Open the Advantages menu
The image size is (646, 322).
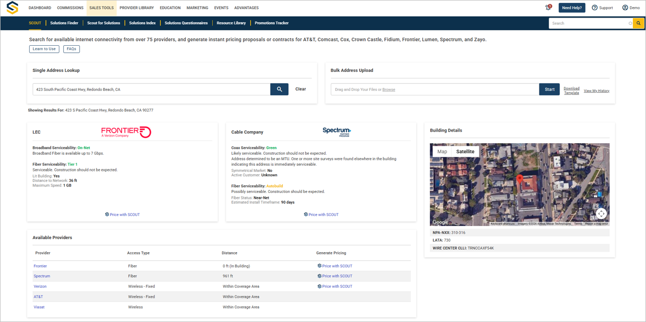point(247,8)
